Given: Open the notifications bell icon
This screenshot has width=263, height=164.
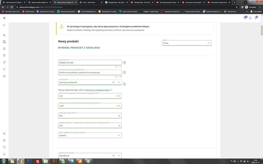Looking at the screenshot, I should [250, 18].
